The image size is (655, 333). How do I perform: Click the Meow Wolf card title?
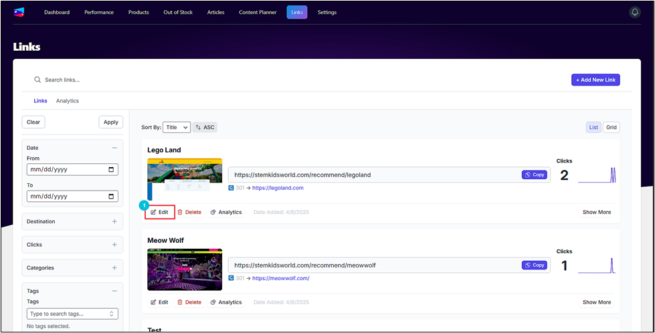pos(165,240)
